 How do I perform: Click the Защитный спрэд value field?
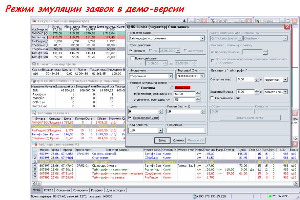pos(246,92)
